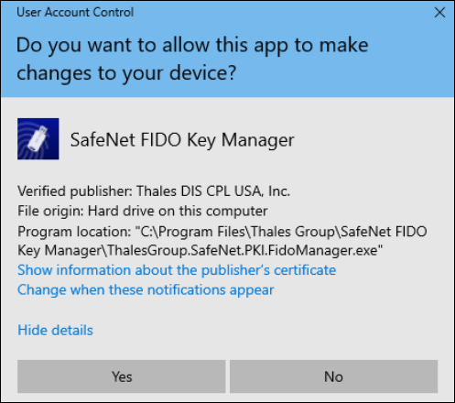This screenshot has height=403, width=455.
Task: Click the ThalesGroup.SafeNet.PKI.FidoManager.exe filename
Action: tap(243, 251)
